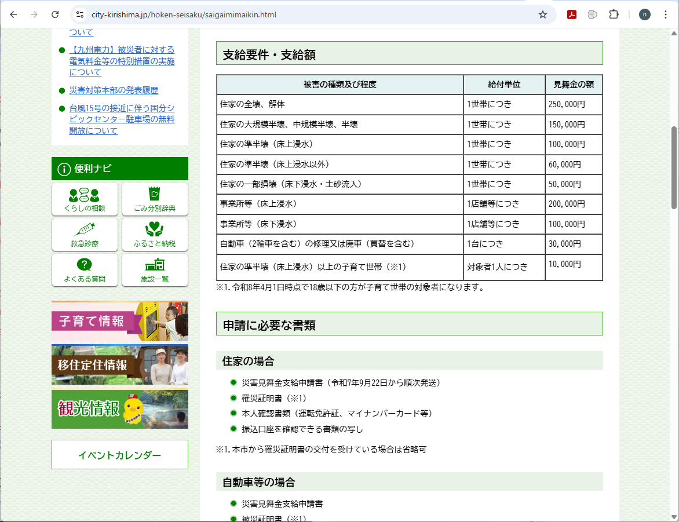
Task: Open the 九州電力 special measures link
Action: coord(122,61)
